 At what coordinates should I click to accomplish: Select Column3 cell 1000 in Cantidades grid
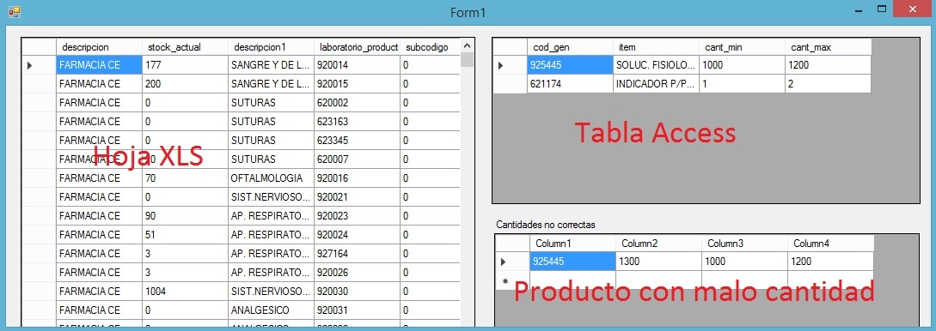coord(744,262)
